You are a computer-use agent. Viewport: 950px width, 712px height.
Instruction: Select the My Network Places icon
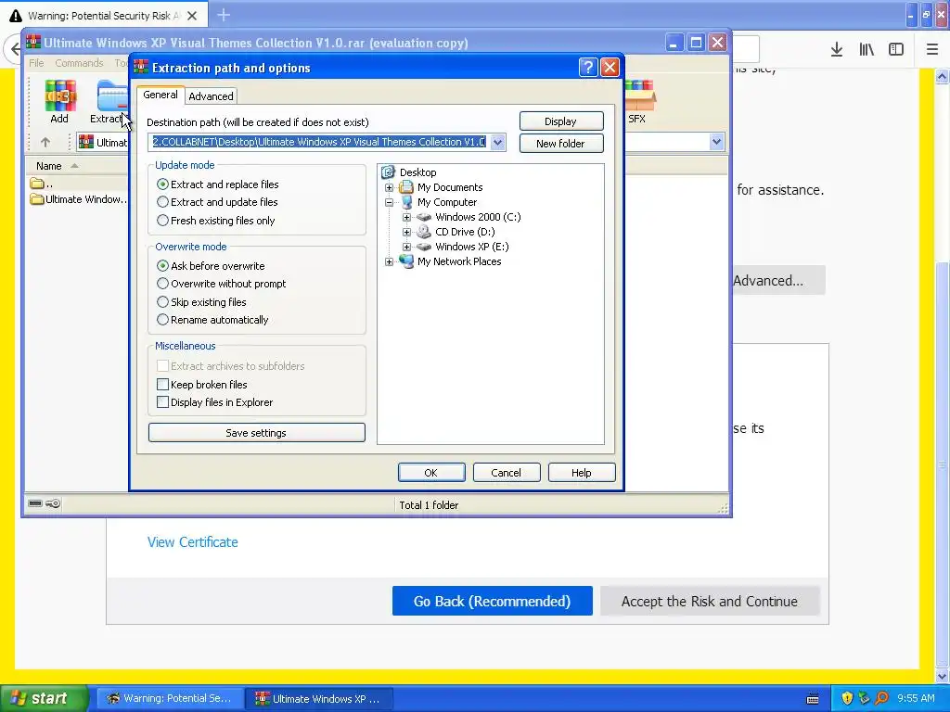point(406,261)
